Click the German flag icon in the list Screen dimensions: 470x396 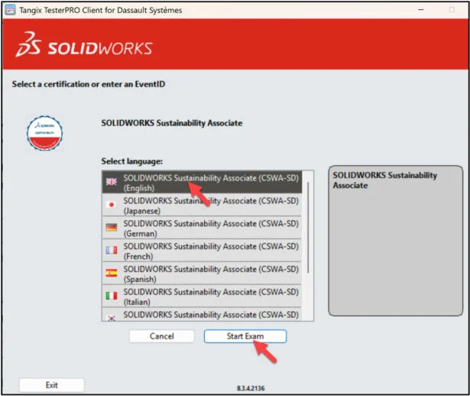(x=111, y=227)
